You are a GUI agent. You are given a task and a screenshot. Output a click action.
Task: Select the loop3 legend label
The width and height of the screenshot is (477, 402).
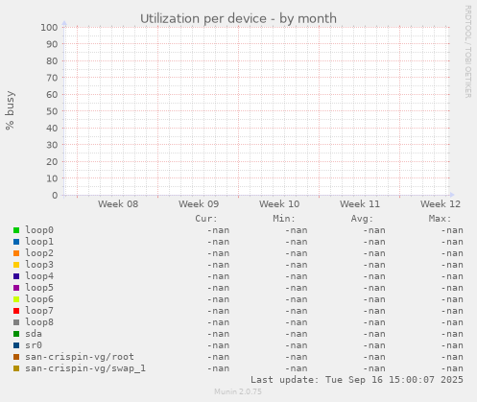tap(39, 265)
